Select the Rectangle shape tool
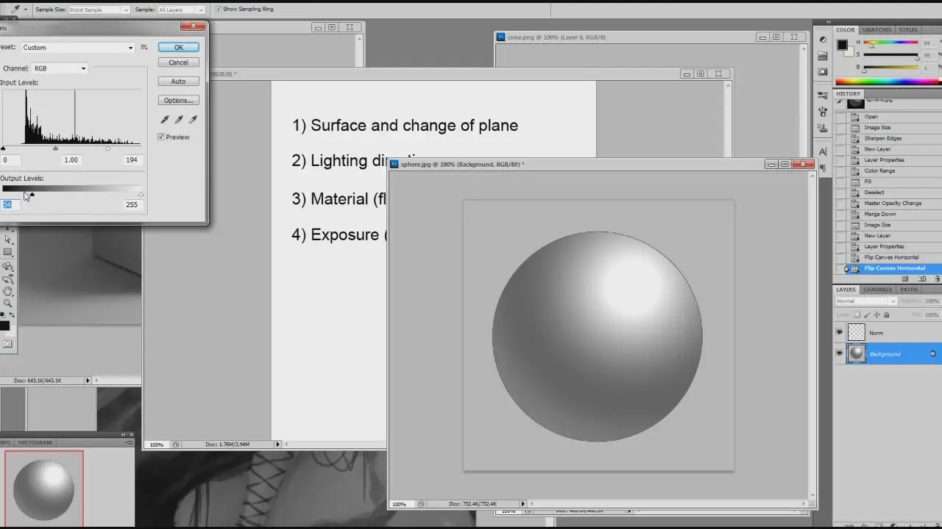Image resolution: width=942 pixels, height=529 pixels. [x=8, y=252]
